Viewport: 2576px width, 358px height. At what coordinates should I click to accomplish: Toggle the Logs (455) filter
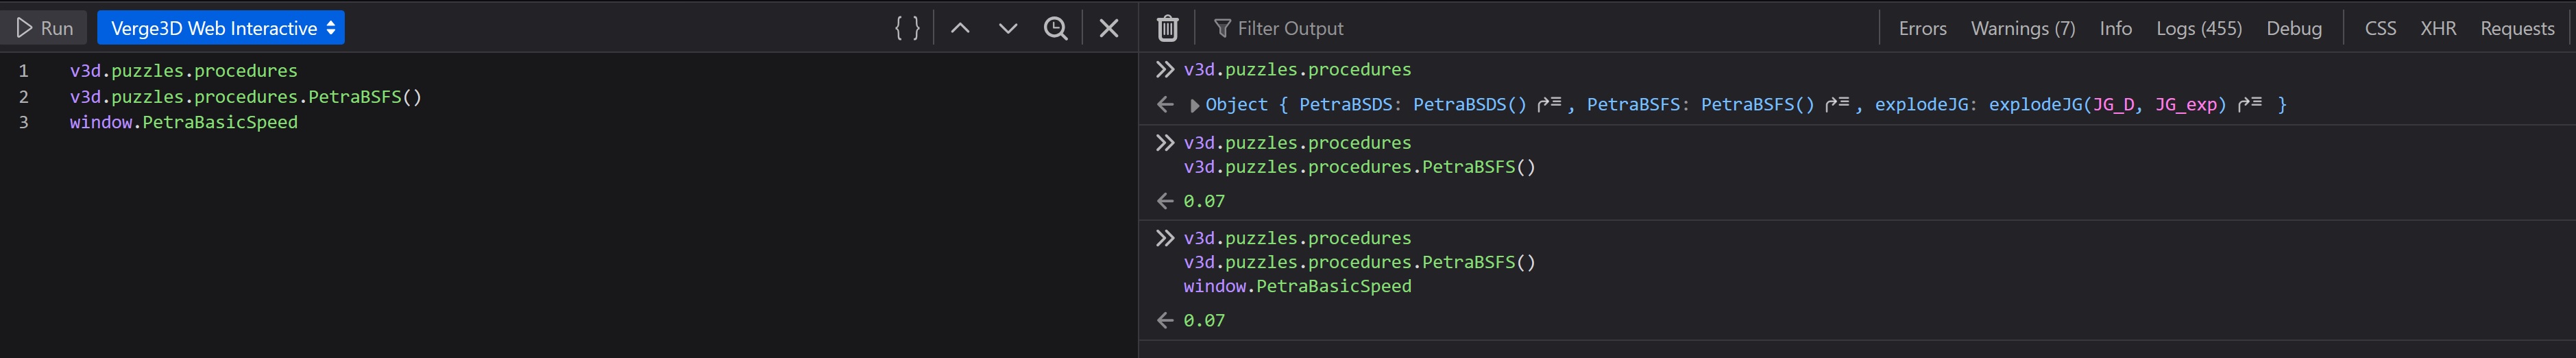tap(2198, 28)
